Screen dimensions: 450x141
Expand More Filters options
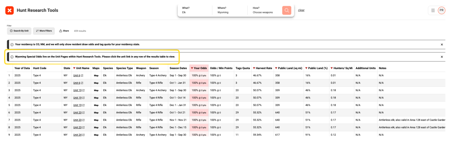(x=44, y=31)
